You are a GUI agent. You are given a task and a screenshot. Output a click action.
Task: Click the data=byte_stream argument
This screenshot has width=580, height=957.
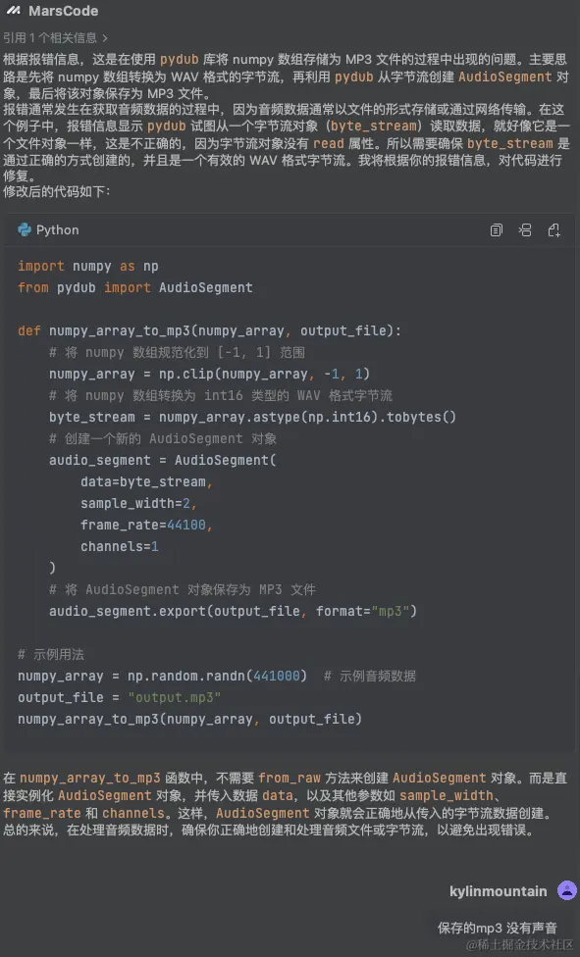[x=146, y=481]
